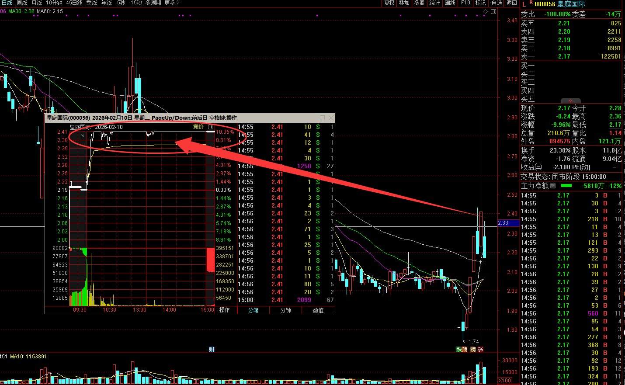Viewport: 625px width, 385px height.
Task: Click the 卖五 price 2.21 row
Action: [571, 23]
